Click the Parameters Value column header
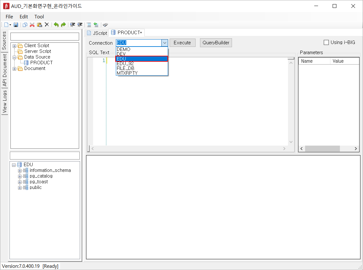 click(x=345, y=61)
